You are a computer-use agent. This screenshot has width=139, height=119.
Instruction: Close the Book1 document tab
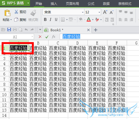point(88,30)
